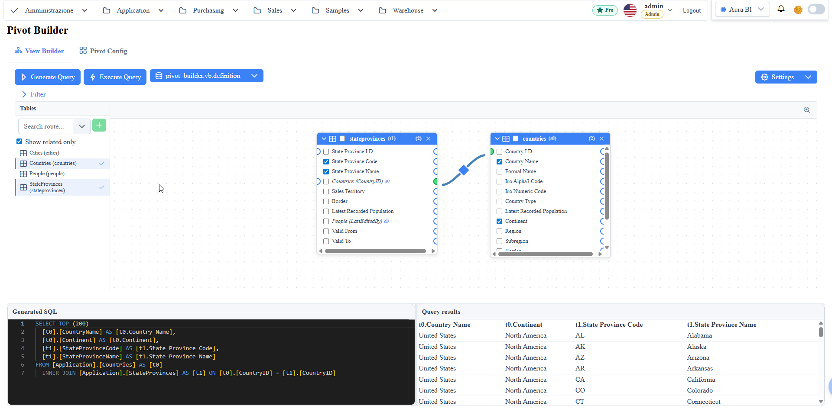
Task: Click the link icon next to People (LastEditedBy)
Action: pyautogui.click(x=387, y=221)
